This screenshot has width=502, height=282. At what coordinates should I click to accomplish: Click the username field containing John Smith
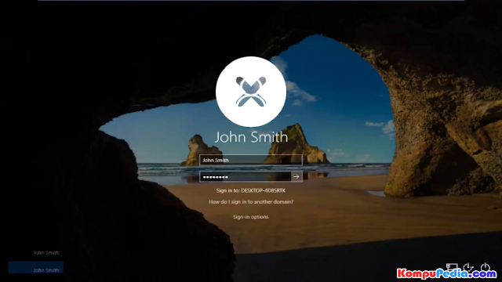(251, 160)
